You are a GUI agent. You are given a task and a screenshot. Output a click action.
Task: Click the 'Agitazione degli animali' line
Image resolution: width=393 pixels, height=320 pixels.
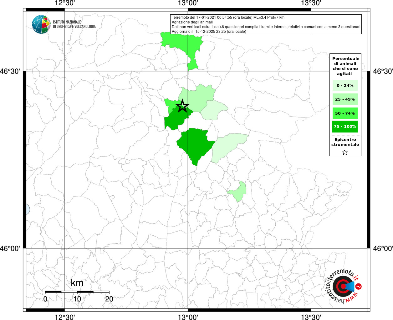(x=192, y=22)
